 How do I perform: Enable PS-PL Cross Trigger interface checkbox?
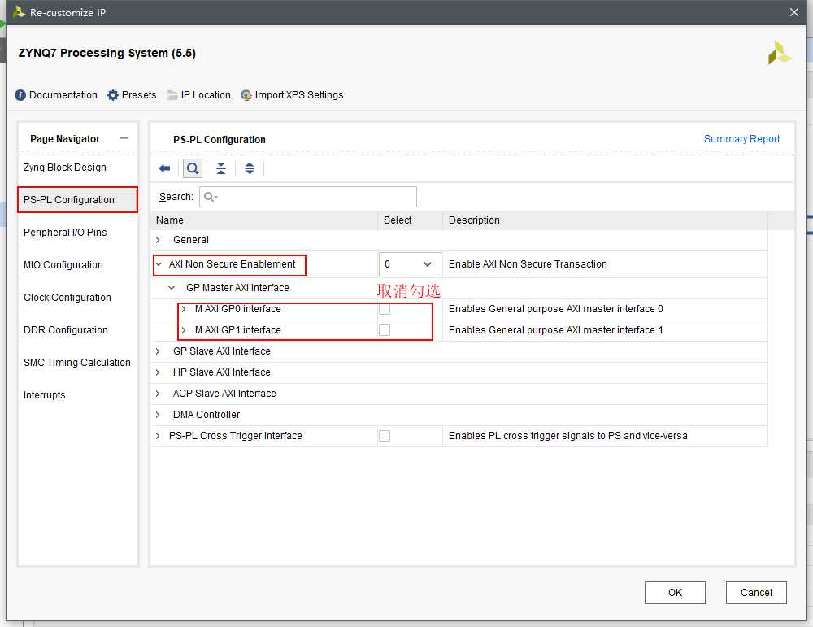click(x=385, y=436)
